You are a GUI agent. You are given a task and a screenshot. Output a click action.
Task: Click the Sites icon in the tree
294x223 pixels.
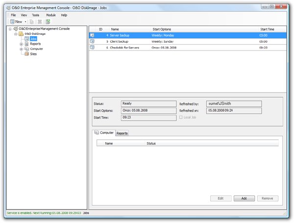[x=27, y=54]
